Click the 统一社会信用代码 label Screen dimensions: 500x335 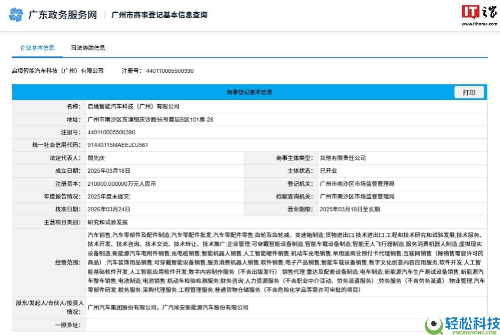[x=56, y=145]
